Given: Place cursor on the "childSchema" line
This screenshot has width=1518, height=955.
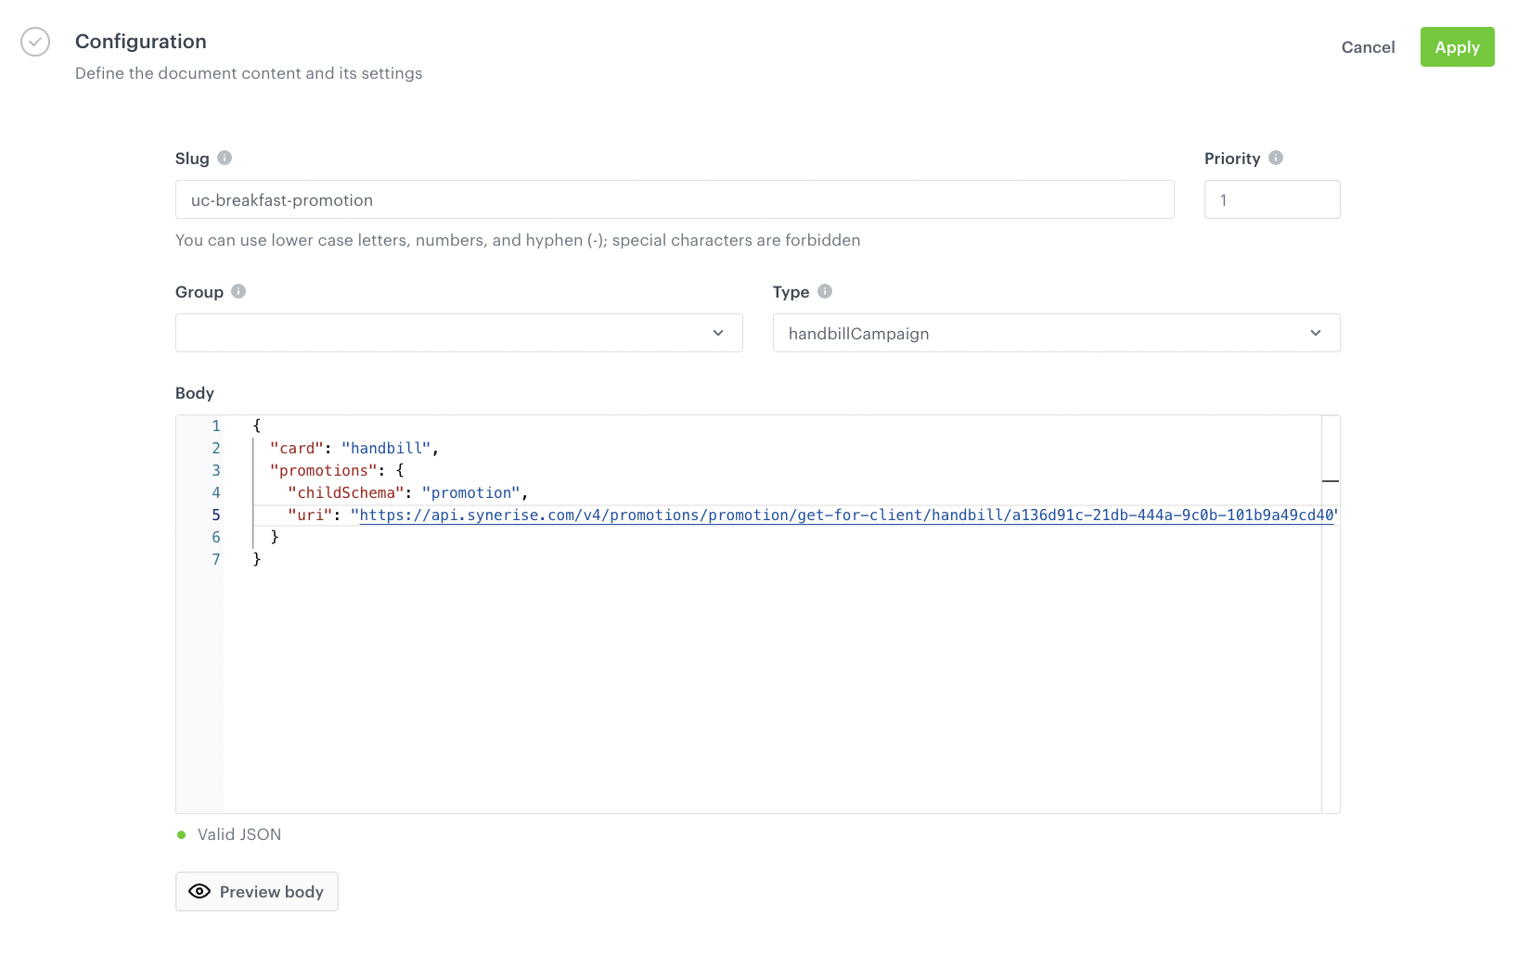Looking at the screenshot, I should (406, 493).
